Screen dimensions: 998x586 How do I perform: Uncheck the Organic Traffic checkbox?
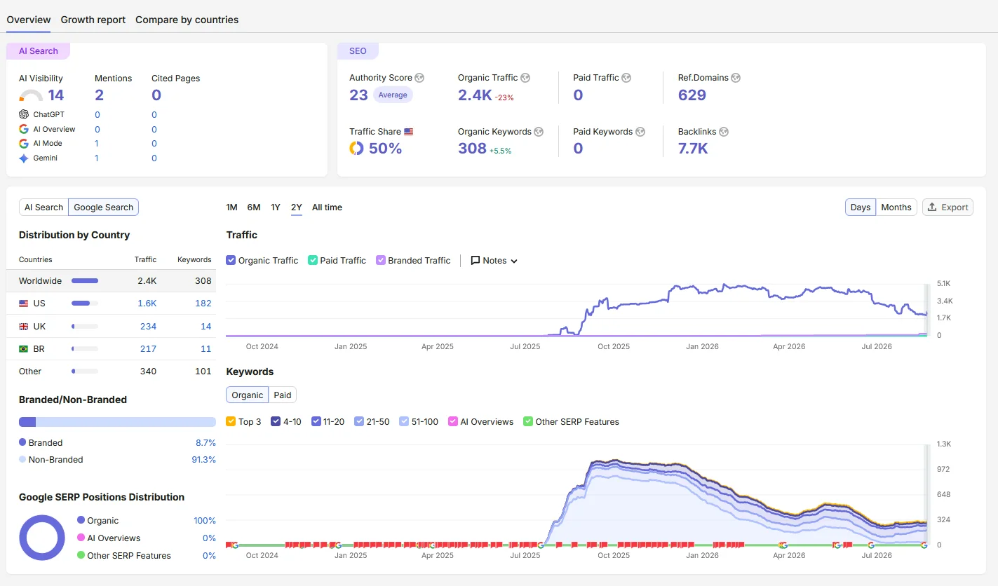point(231,260)
